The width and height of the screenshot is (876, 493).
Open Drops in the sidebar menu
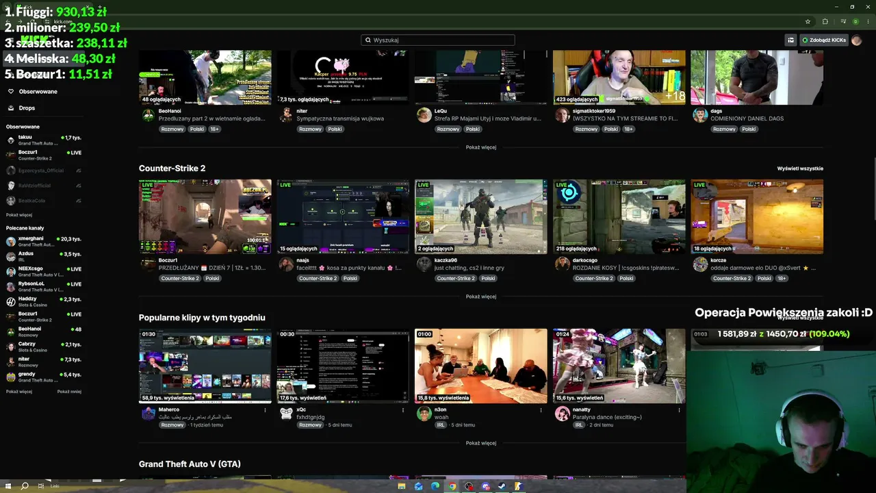point(27,108)
